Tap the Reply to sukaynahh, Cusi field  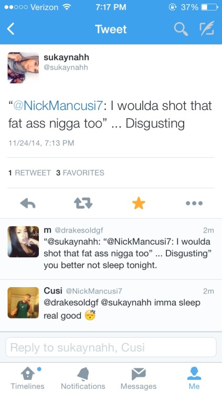[x=111, y=347]
